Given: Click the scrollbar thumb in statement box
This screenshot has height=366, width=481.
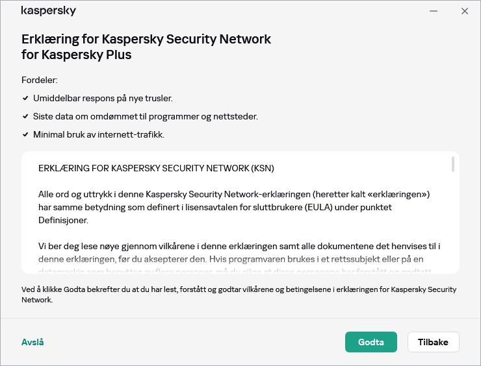Looking at the screenshot, I should tap(452, 164).
